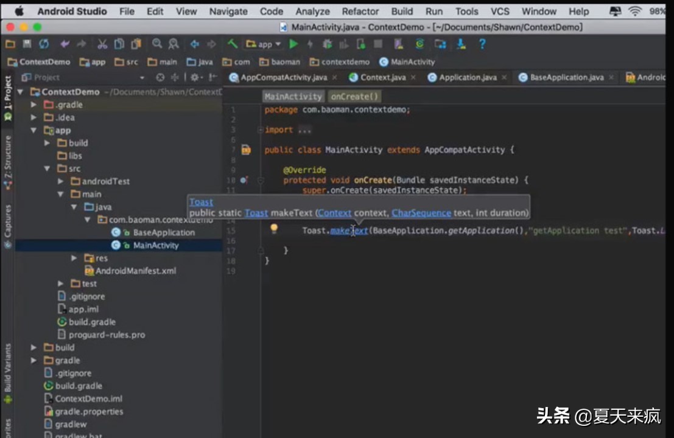Select AndroidManifest.xml in project tree
The height and width of the screenshot is (438, 674).
(x=135, y=271)
